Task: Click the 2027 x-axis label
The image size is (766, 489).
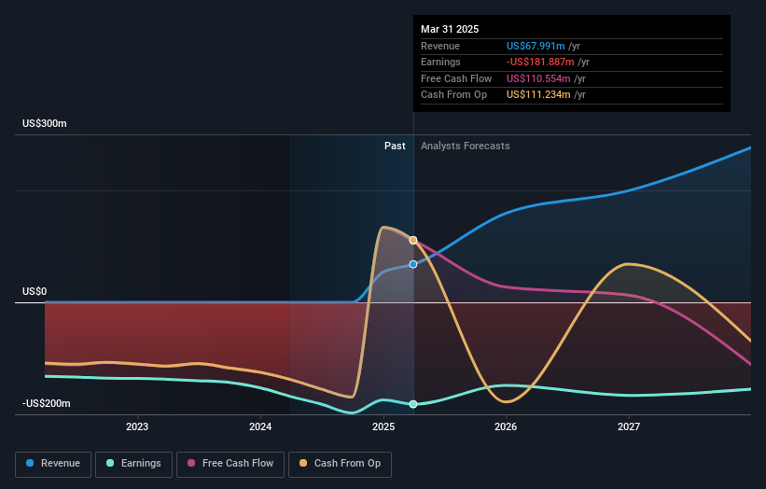Action: pos(629,427)
